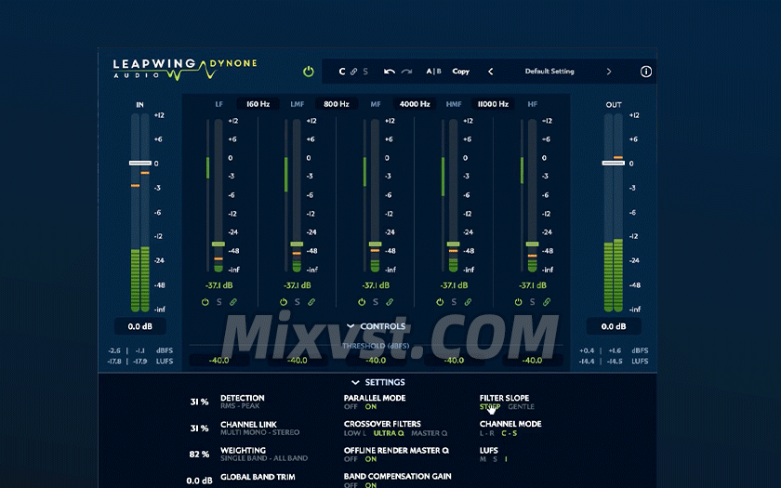Collapse the SETTINGS section

[378, 382]
